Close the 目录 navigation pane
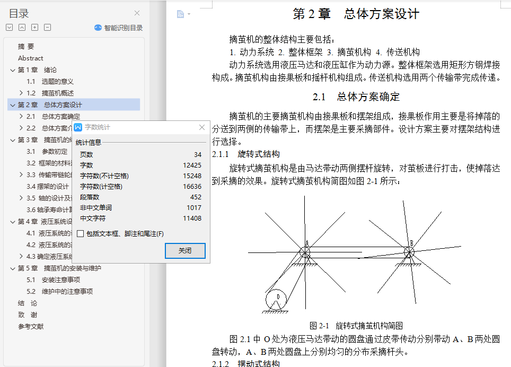 click(137, 13)
